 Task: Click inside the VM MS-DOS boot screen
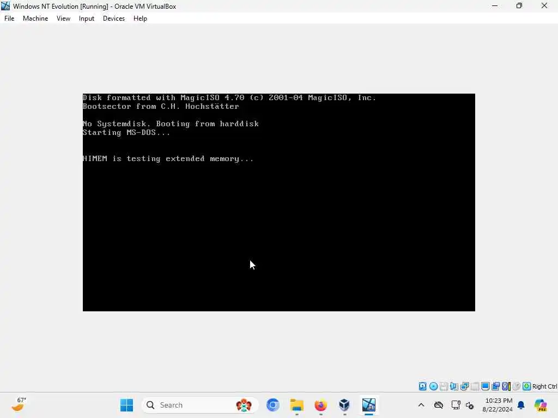(x=278, y=202)
